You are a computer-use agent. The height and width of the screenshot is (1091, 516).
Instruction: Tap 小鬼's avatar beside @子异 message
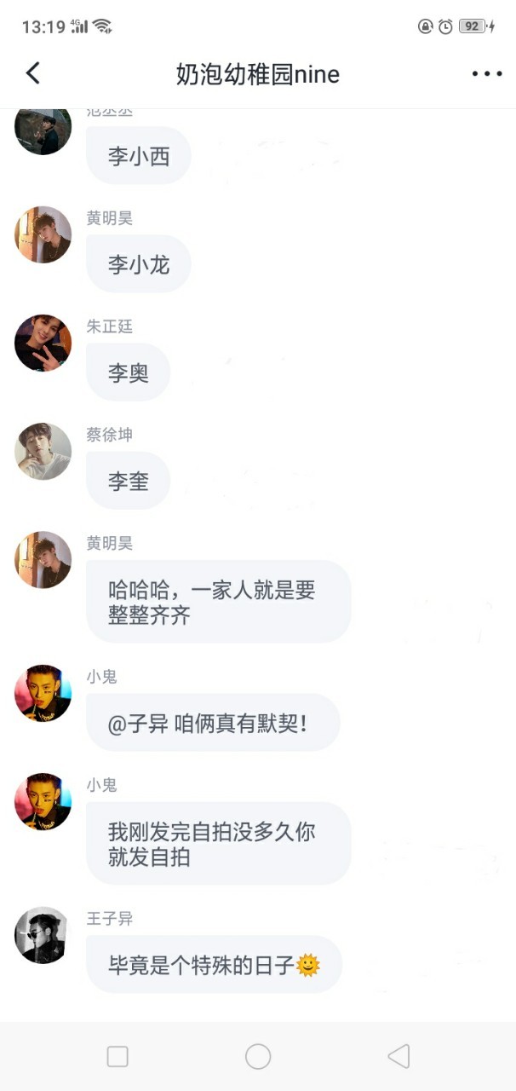[43, 693]
